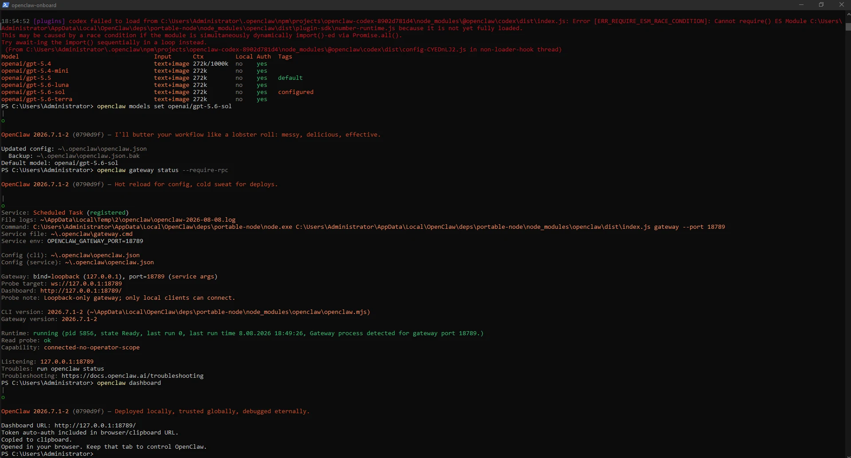Click the 'Hot reload for config' tagline

pos(196,184)
